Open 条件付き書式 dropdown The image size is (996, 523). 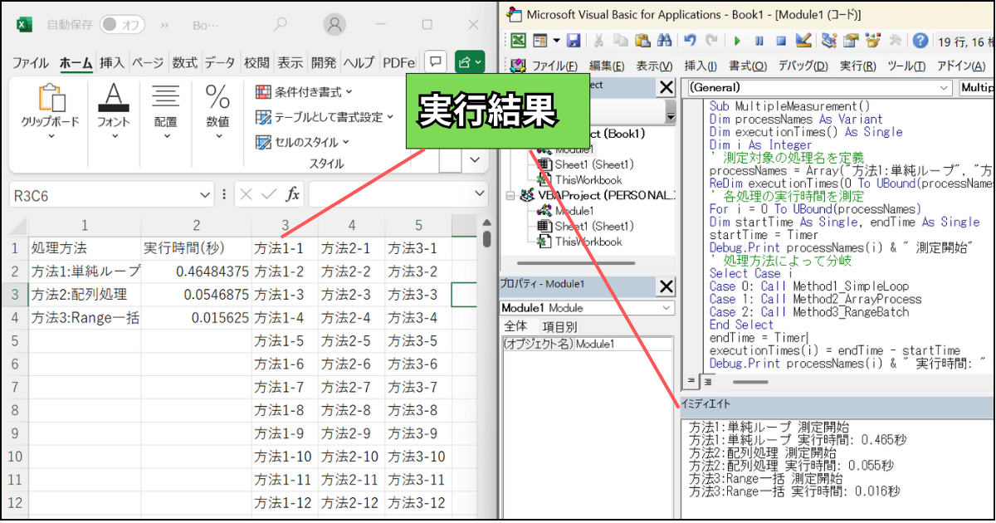click(x=304, y=92)
